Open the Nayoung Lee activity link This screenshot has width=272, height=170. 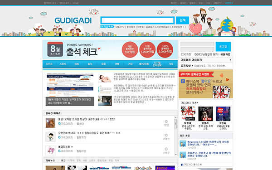208,143
